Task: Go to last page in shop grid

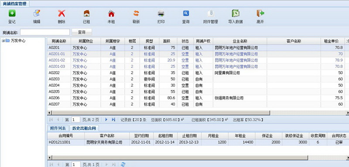Action: tap(113, 120)
